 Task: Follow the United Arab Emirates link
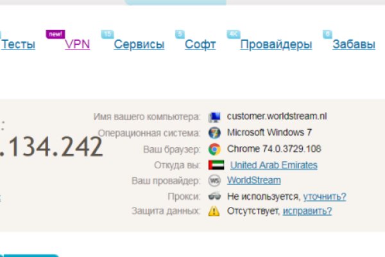[273, 165]
